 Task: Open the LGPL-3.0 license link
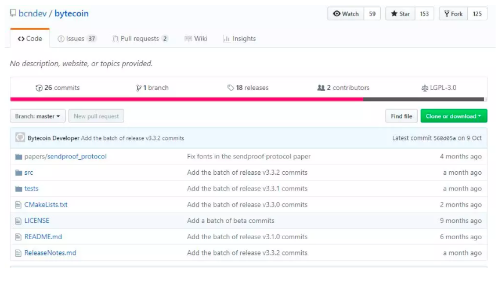coord(439,88)
